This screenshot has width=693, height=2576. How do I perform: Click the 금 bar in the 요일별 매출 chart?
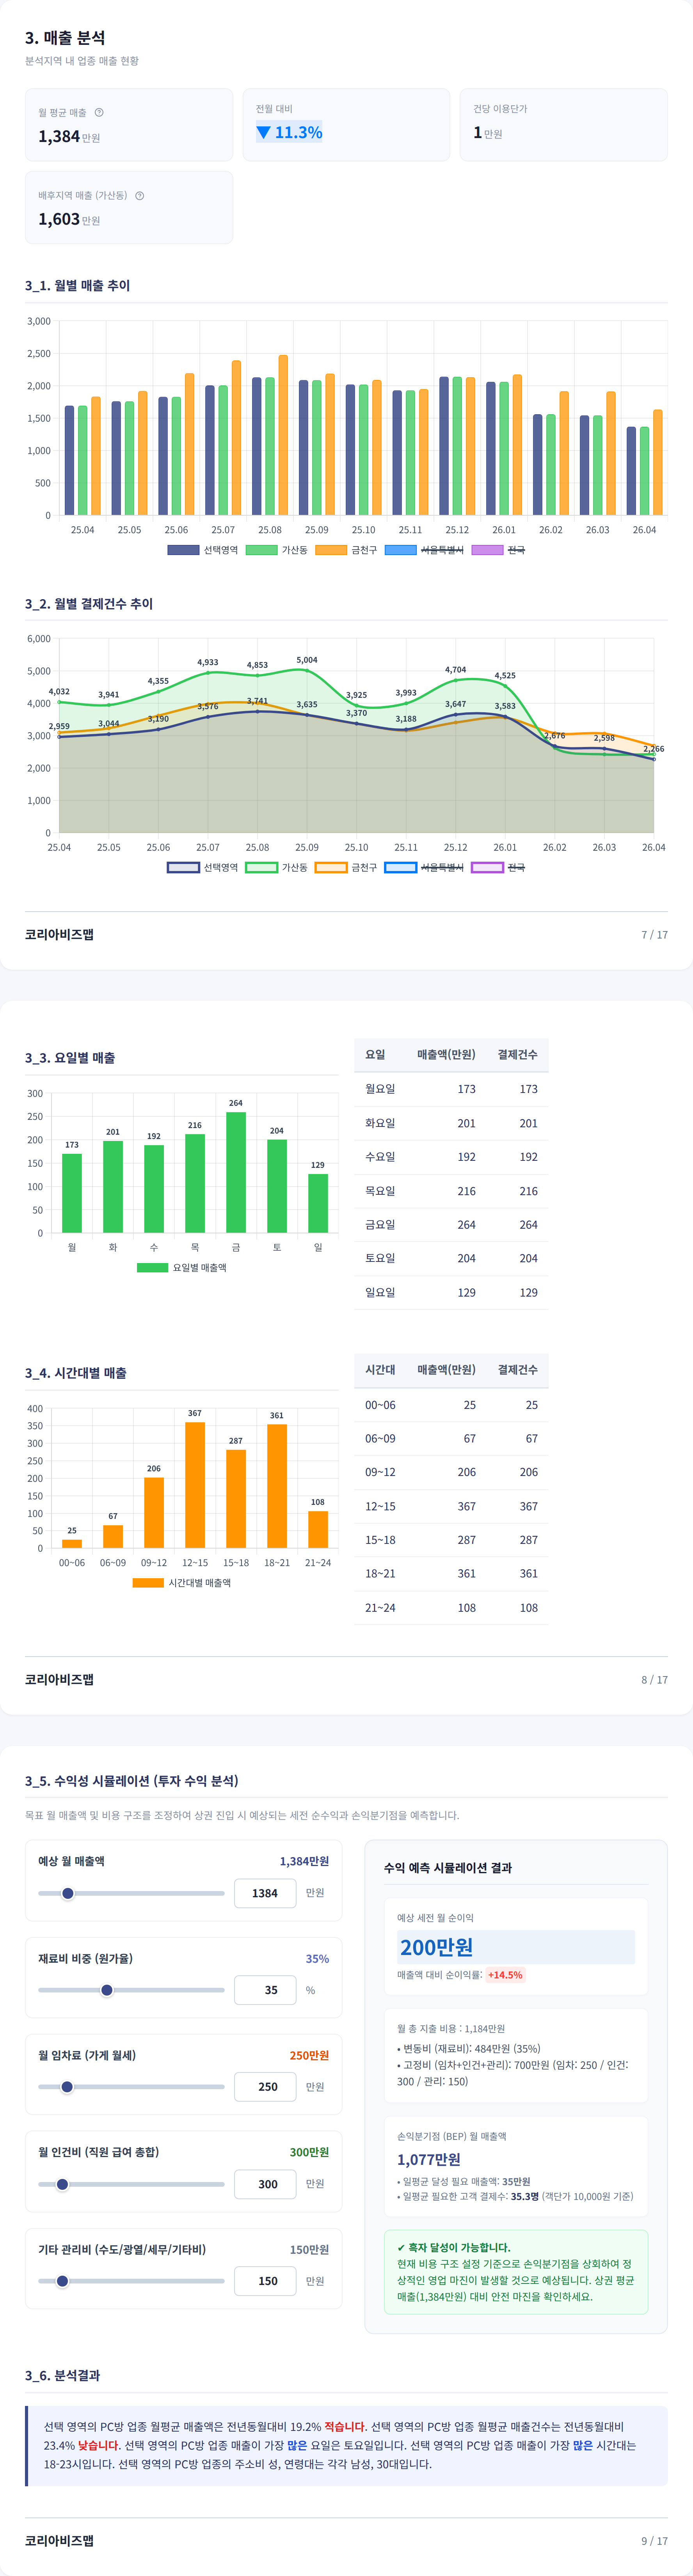tap(236, 1172)
